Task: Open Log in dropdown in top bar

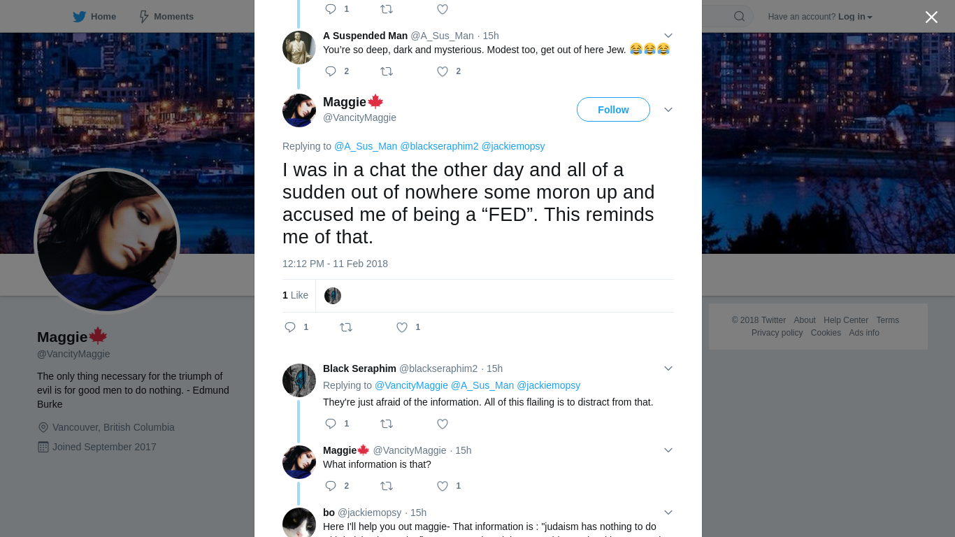Action: pos(855,17)
